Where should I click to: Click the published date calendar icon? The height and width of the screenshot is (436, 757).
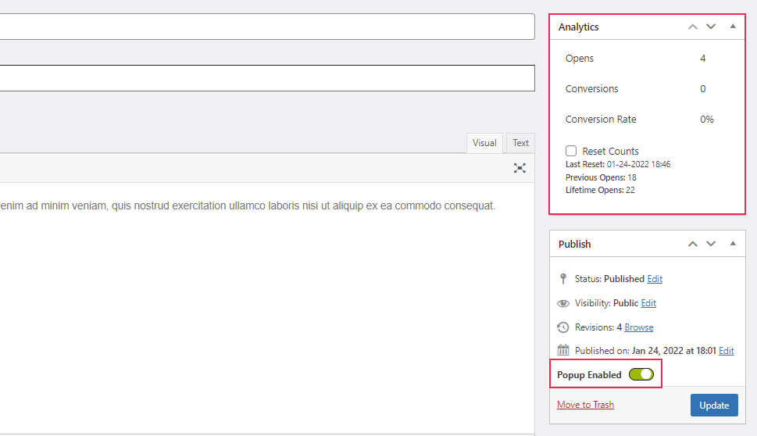(x=563, y=350)
